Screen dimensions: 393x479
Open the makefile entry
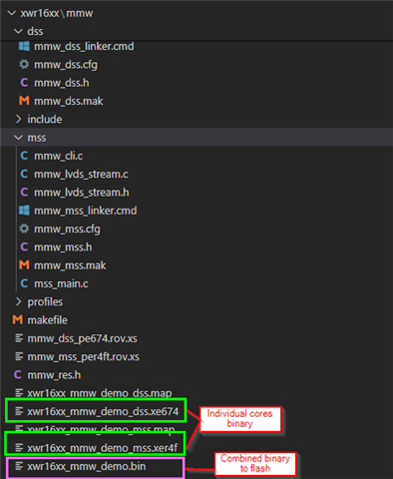(x=47, y=320)
